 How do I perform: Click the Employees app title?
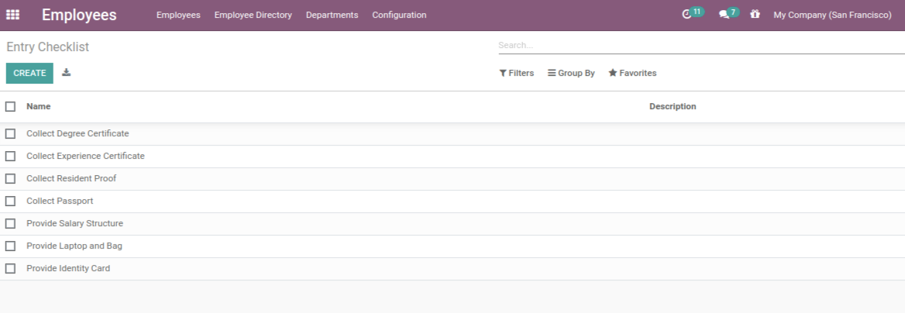pos(79,15)
